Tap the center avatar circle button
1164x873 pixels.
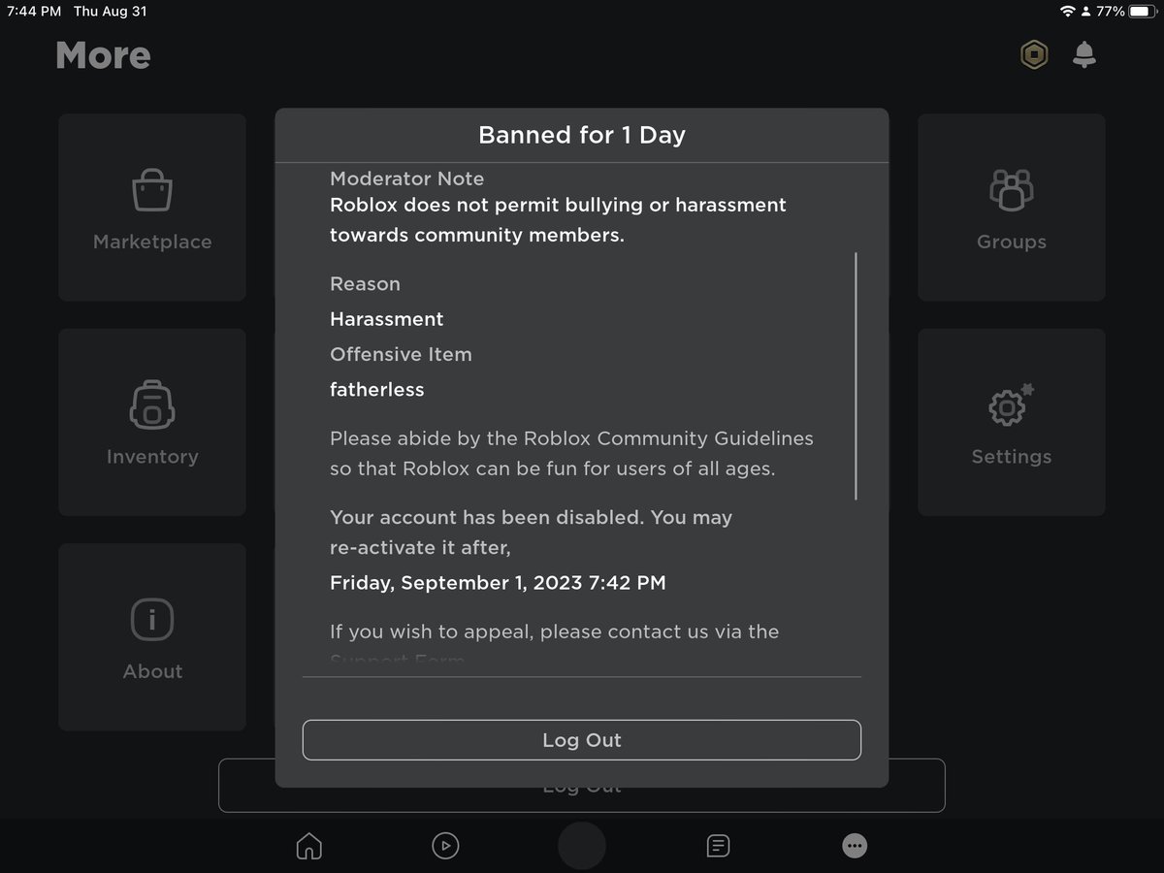tap(582, 845)
